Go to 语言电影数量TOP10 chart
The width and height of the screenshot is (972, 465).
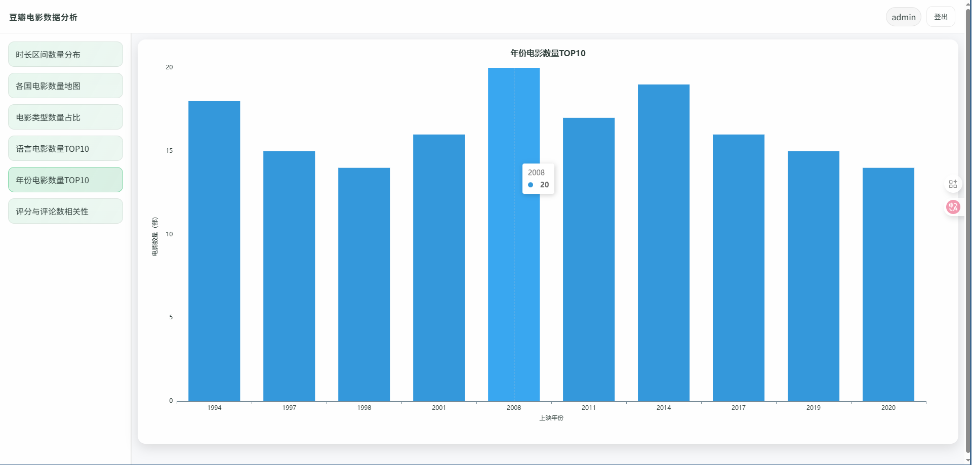coord(65,149)
